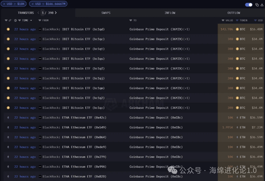The image size is (265, 181).
Task: Click Bitcoin chain icon on bc1qc row
Action: coord(8,39)
